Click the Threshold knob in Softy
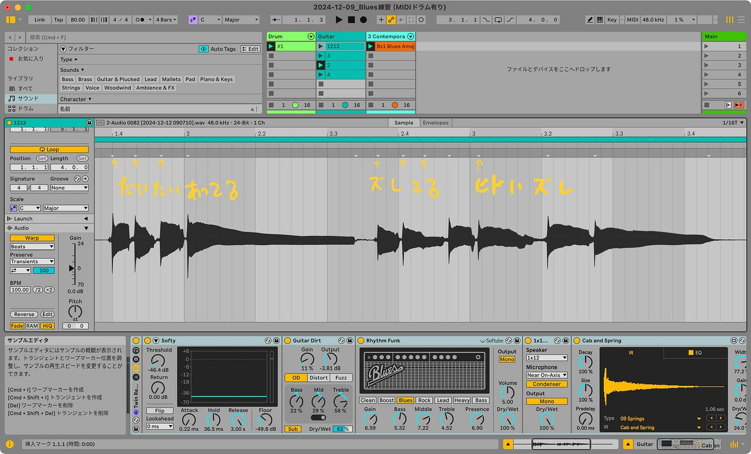 click(158, 361)
